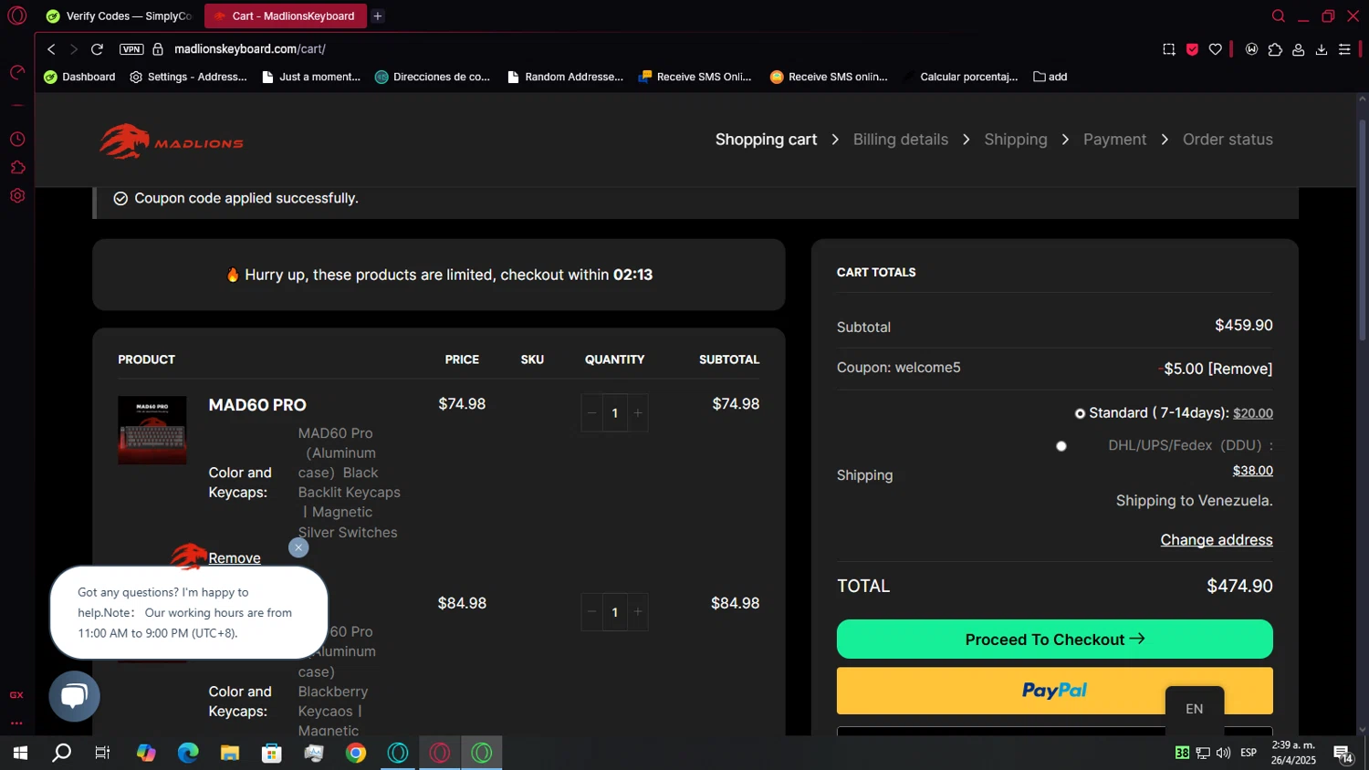Go to the Shopping cart step
This screenshot has height=770, width=1369.
point(766,140)
